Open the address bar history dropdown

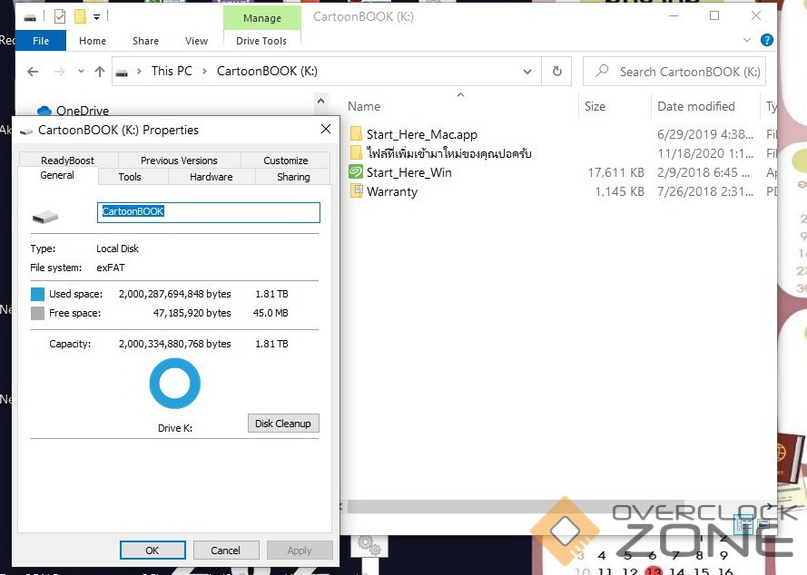(x=527, y=72)
